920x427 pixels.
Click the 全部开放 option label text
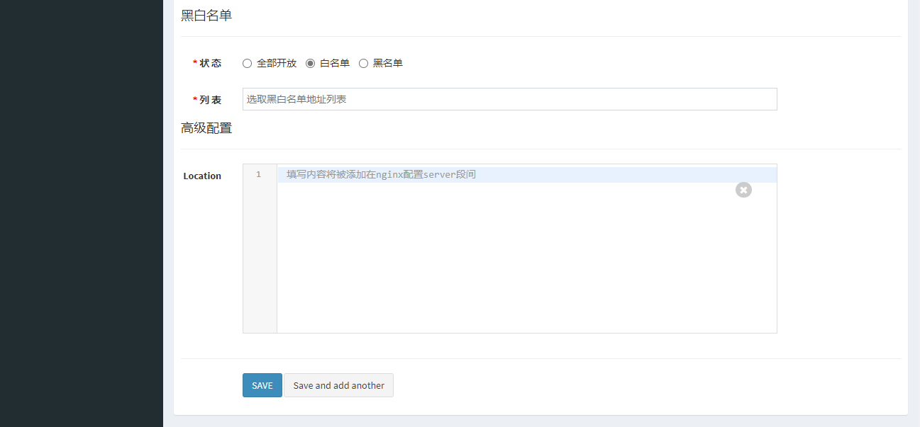[276, 63]
